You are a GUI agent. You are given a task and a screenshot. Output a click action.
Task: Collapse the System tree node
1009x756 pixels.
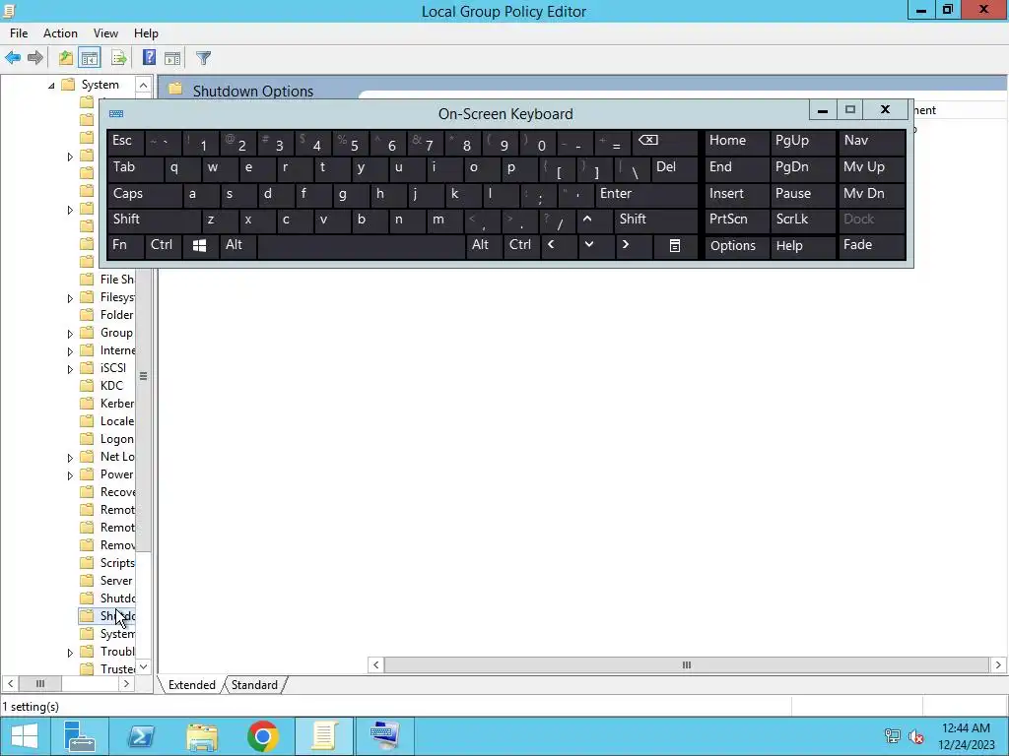click(x=51, y=85)
